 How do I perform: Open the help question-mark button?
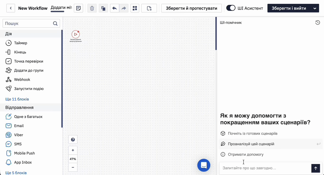(x=73, y=139)
